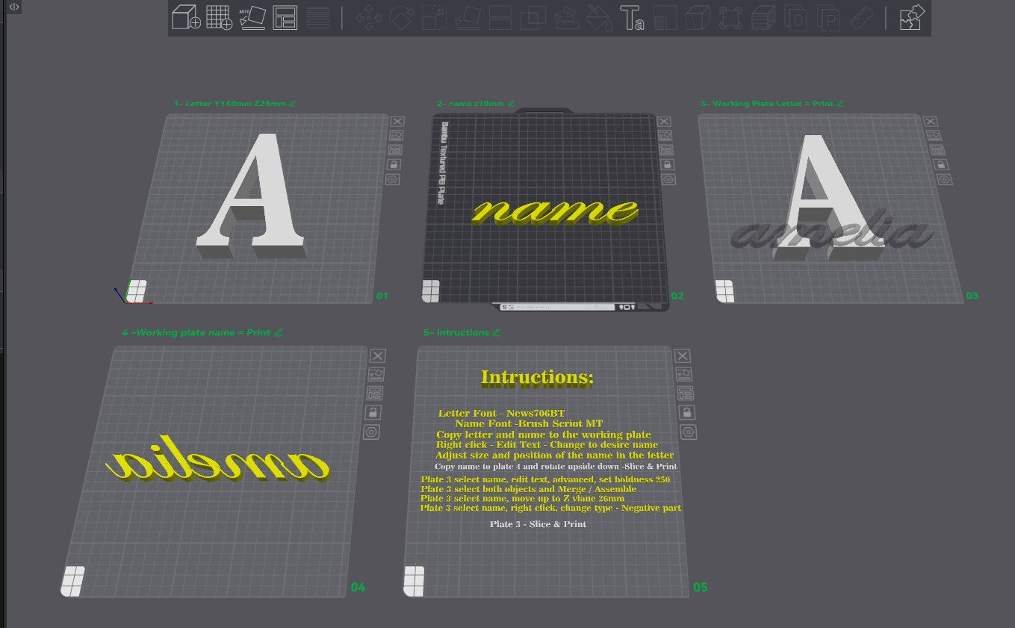
Task: Click the Add object cube icon
Action: pos(186,17)
